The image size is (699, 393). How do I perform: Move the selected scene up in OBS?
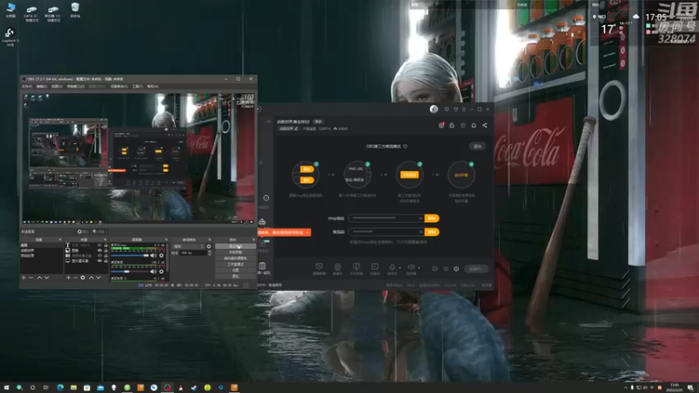pyautogui.click(x=39, y=278)
